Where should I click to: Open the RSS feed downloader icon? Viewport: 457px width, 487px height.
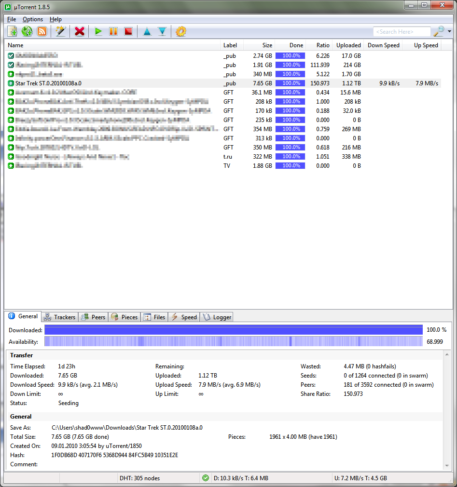pyautogui.click(x=42, y=31)
